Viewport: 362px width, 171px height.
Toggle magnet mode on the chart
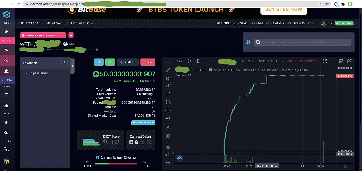point(168,147)
